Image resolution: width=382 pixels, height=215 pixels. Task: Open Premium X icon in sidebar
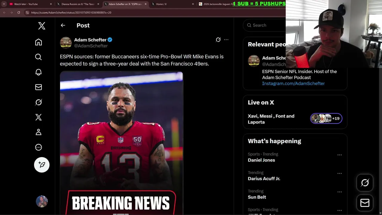(38, 117)
